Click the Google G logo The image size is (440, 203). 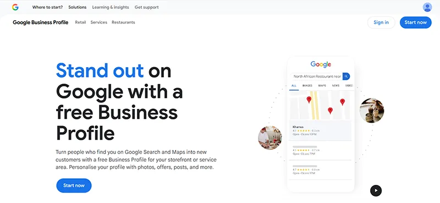pos(15,7)
